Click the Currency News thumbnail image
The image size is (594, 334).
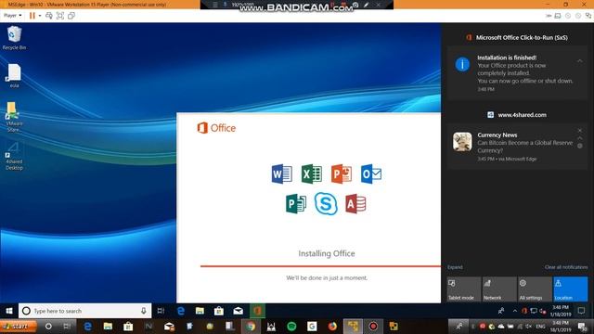click(x=462, y=142)
